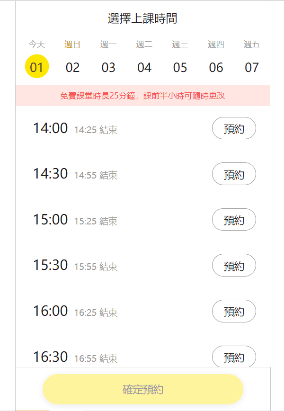
Task: Confirm booking with 確定預約 button
Action: [x=142, y=389]
